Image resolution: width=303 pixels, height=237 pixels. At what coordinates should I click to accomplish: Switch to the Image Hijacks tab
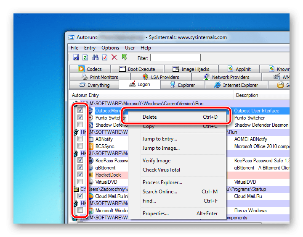[x=191, y=69]
